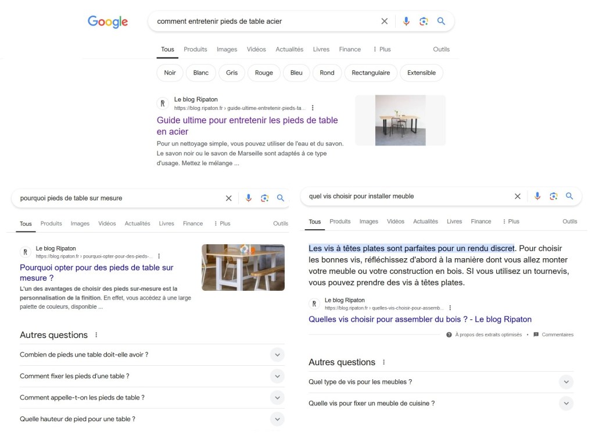Open Livres tab under 'quel vis choisir' search
Viewport: 595px width, 442px height.
click(x=454, y=222)
